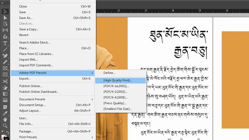
Task: Choose Save a Copy... menu item
Action: (x=53, y=30)
